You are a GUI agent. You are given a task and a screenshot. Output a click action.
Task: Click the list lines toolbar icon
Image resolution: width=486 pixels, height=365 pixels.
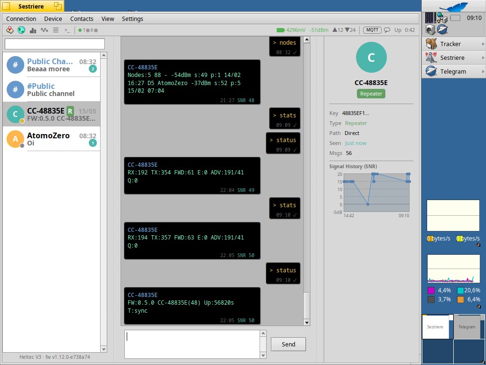point(56,30)
